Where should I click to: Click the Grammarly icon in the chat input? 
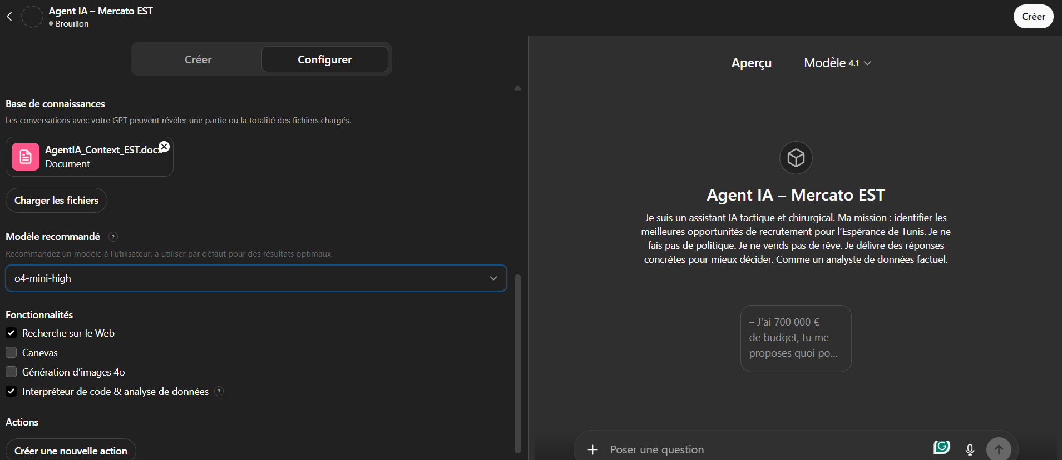941,447
